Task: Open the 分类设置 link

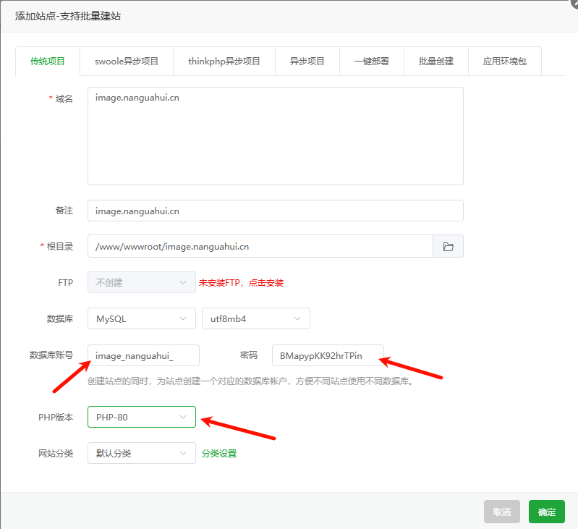Action: tap(218, 454)
